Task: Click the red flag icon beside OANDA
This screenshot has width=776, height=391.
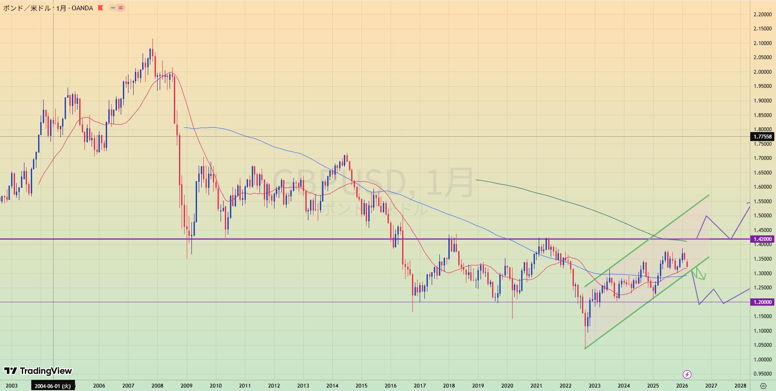Action: pos(101,8)
